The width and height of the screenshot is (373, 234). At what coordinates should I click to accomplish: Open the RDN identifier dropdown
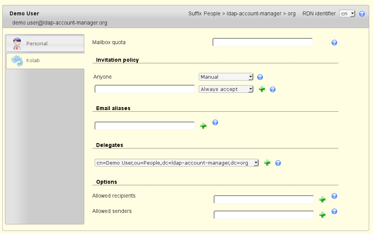pyautogui.click(x=347, y=13)
